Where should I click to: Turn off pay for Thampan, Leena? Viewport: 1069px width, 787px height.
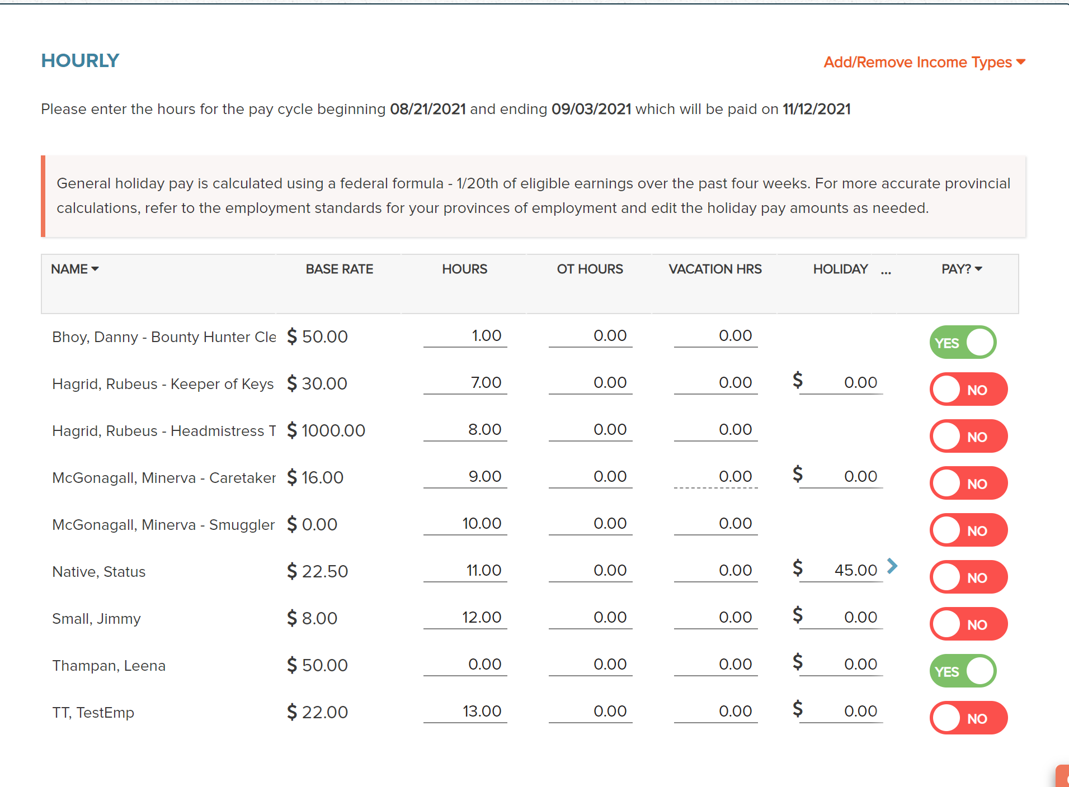pos(962,670)
